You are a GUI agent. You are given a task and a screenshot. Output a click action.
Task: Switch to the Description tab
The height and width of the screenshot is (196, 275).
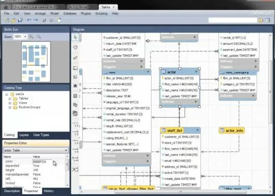coord(12,191)
